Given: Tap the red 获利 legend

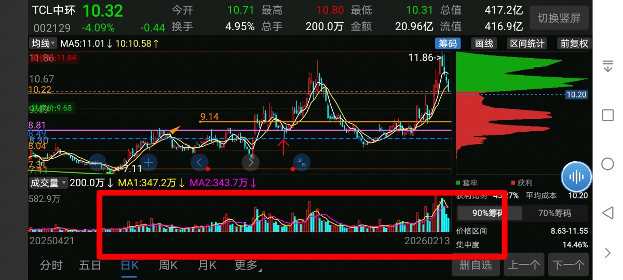Looking at the screenshot, I should pos(522,183).
